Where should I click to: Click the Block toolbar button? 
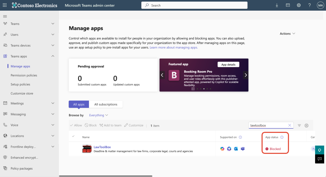point(91,125)
